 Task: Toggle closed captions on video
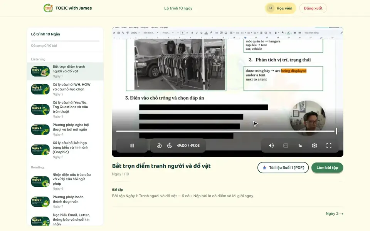pos(286,146)
